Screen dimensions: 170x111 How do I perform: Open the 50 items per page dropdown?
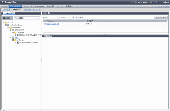pos(74,18)
